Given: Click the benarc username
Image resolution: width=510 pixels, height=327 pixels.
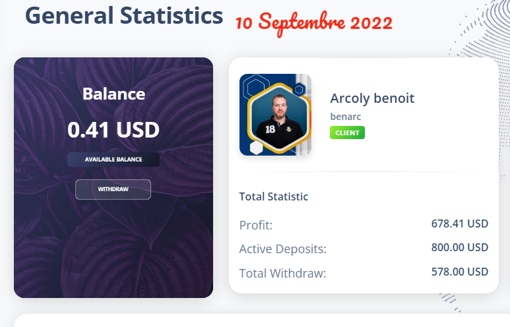Looking at the screenshot, I should [346, 117].
